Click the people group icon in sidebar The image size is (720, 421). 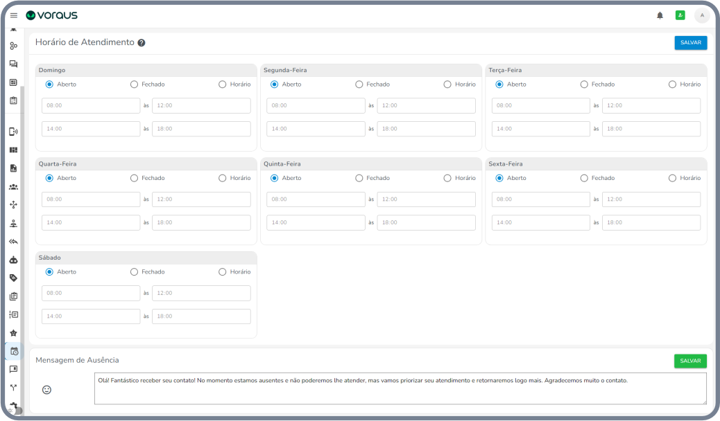[13, 187]
